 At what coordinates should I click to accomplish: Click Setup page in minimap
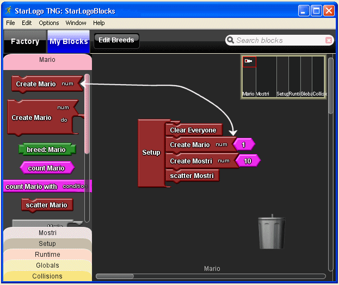click(282, 77)
